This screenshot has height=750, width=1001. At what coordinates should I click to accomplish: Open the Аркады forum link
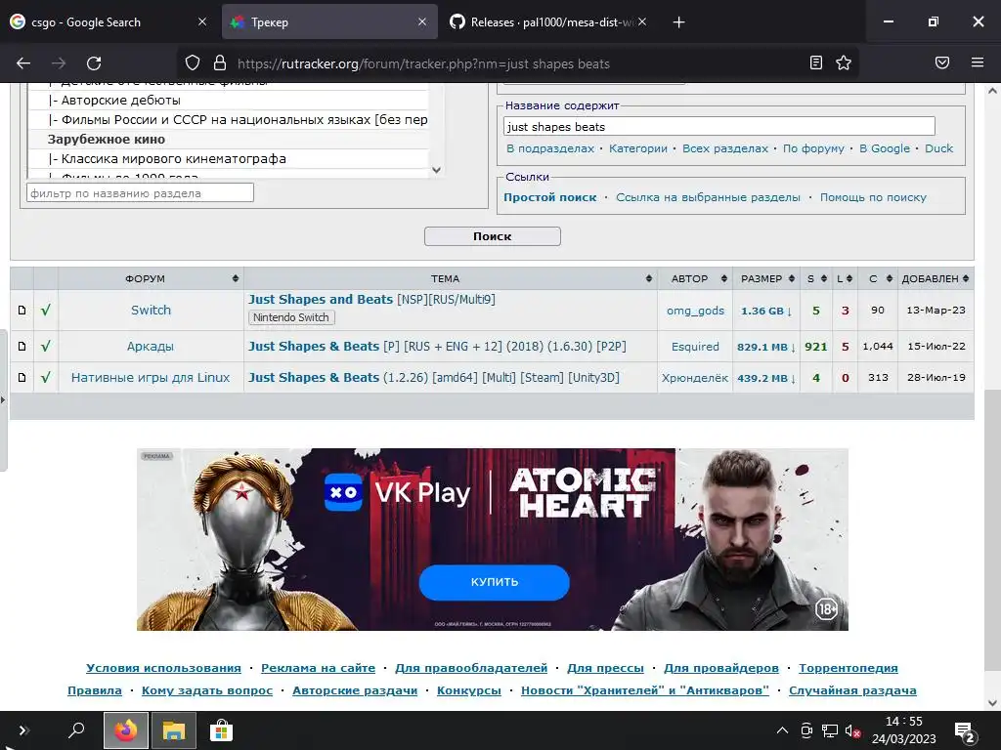pos(150,347)
